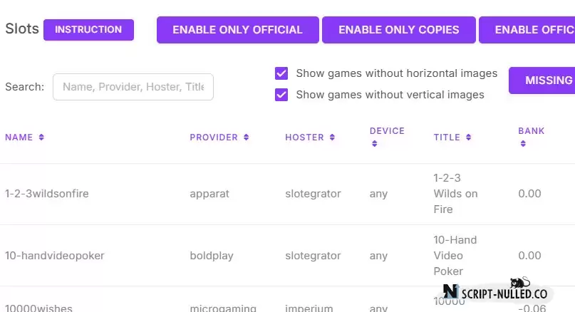Image resolution: width=575 pixels, height=312 pixels.
Task: Click the apparat provider cell
Action: pyautogui.click(x=209, y=194)
